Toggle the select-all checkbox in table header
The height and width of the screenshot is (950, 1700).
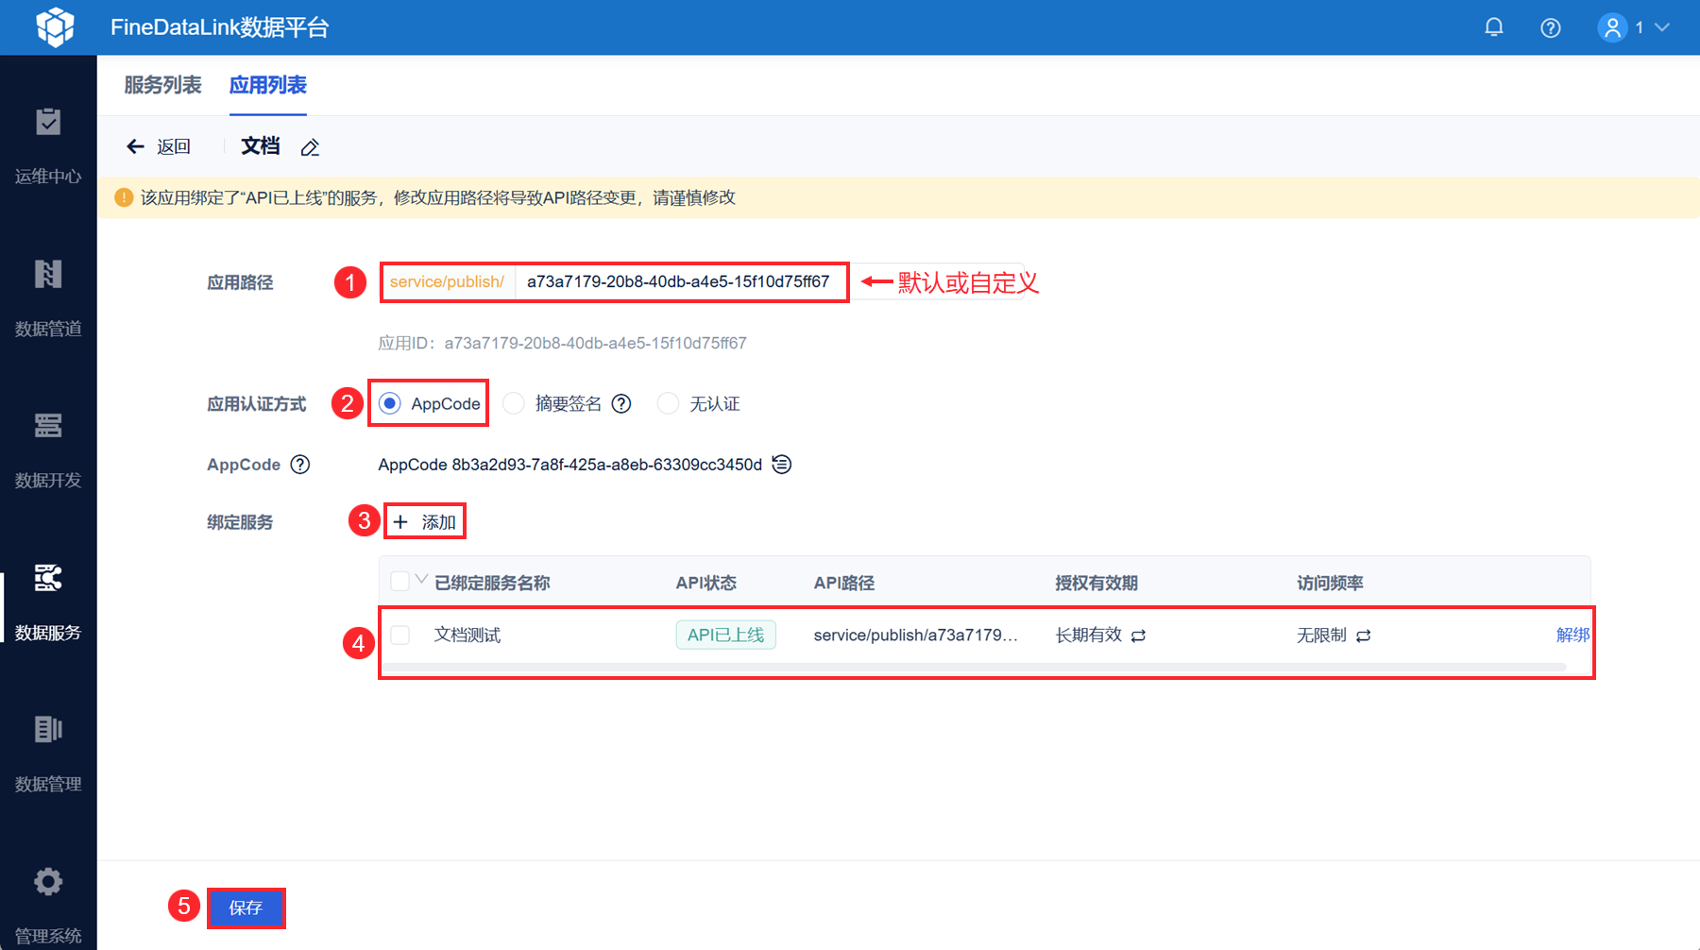(x=400, y=582)
